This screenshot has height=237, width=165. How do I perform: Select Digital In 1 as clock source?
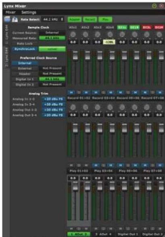click(25, 79)
